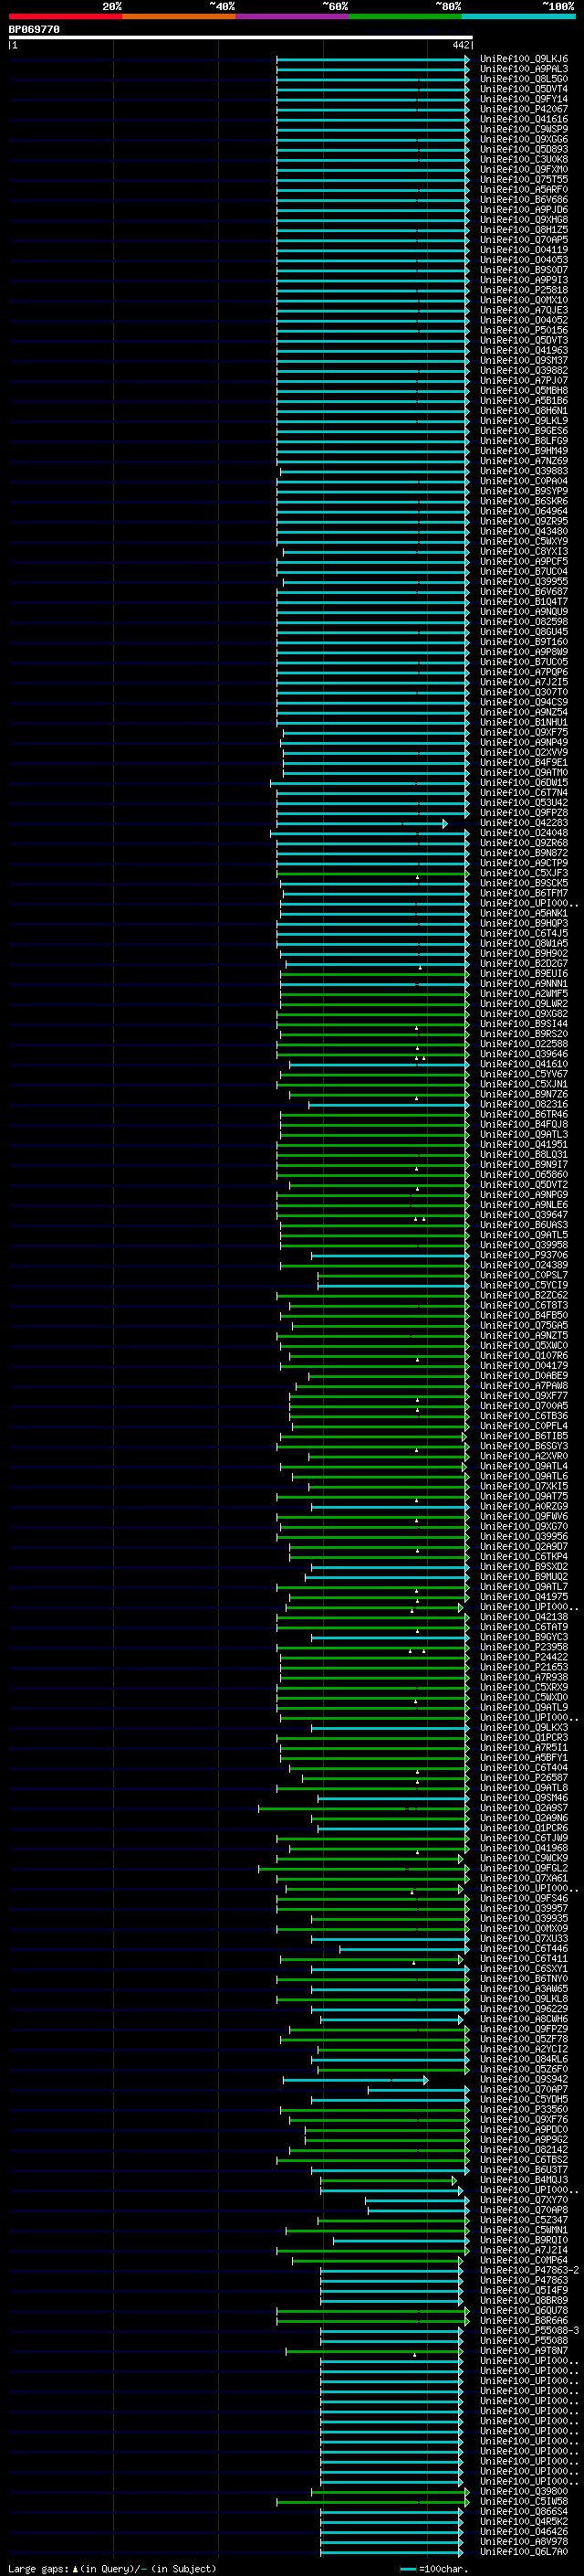584x2576 pixels.
Task: Select the UniRef100_A9T8N7 label
Action: click(x=524, y=2350)
